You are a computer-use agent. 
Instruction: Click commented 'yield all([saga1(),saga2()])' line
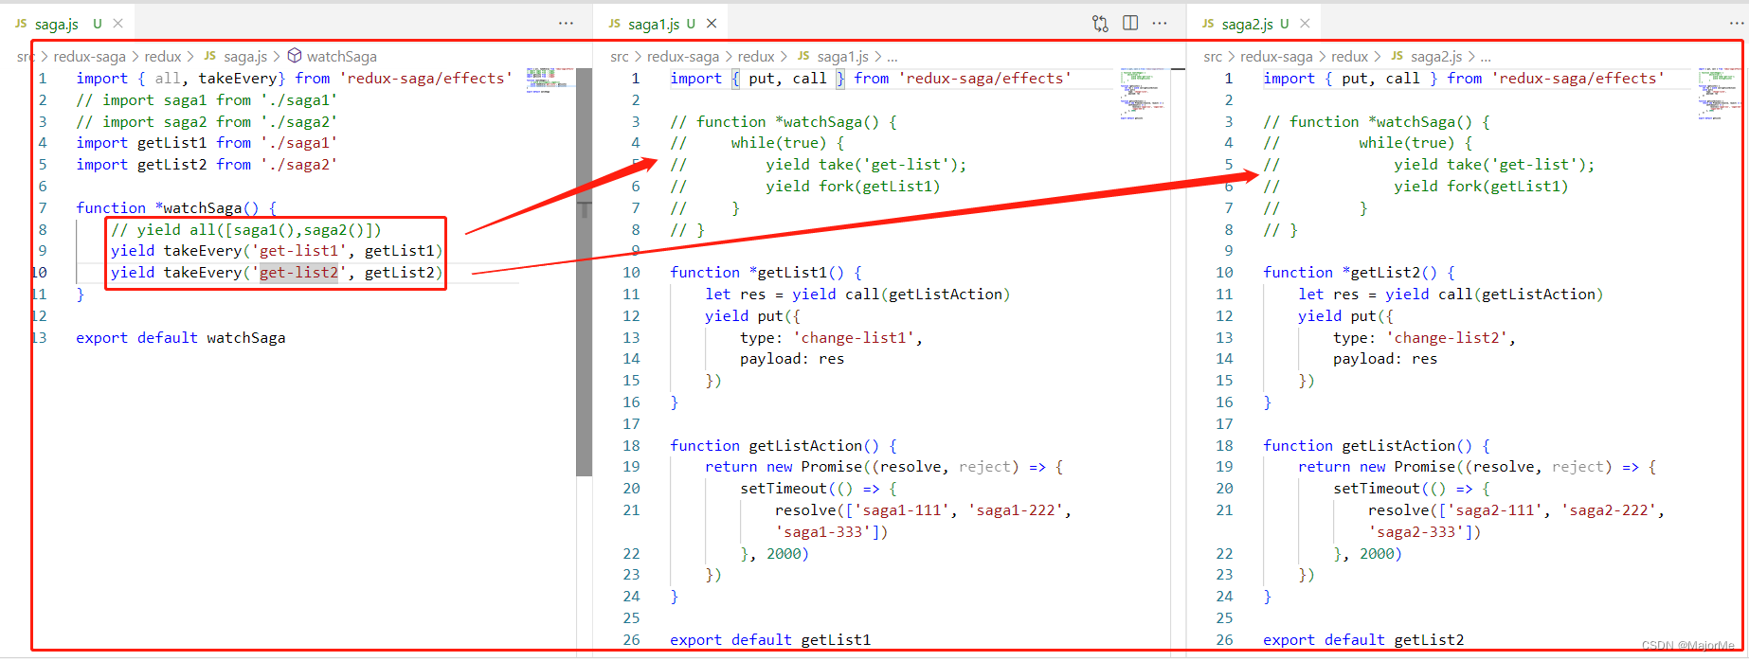click(x=246, y=229)
